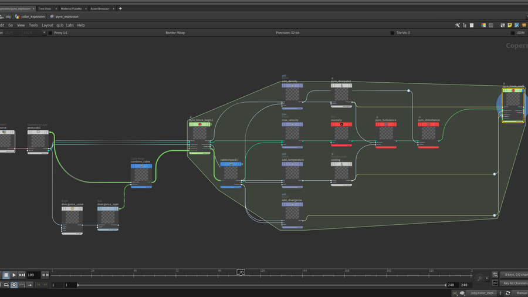Screen dimensions: 528x297
Task: Click the add new tab plus icon
Action: click(x=120, y=9)
